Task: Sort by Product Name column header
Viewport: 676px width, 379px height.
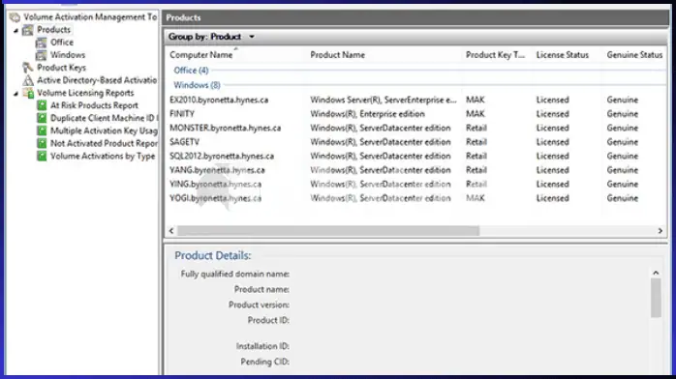Action: (338, 55)
